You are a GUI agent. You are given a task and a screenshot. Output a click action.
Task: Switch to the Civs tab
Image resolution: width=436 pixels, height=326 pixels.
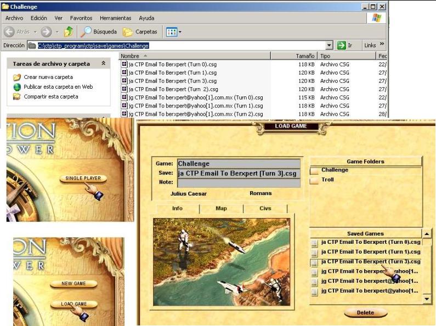265,208
